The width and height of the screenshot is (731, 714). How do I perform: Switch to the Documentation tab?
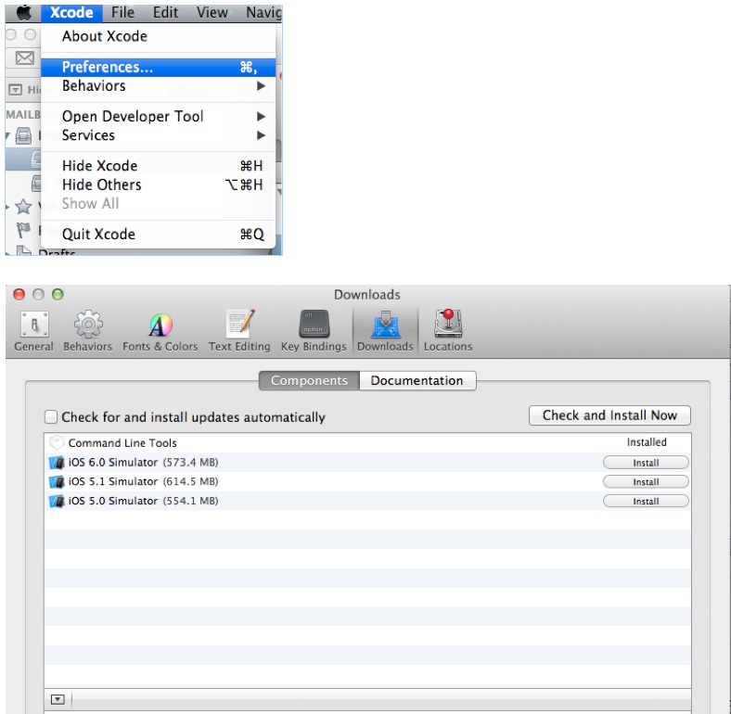click(417, 380)
